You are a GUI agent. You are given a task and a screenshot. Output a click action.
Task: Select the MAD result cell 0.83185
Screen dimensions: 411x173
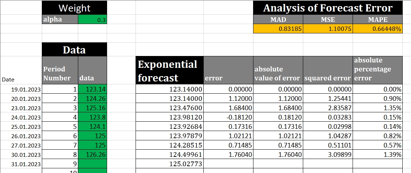click(278, 29)
